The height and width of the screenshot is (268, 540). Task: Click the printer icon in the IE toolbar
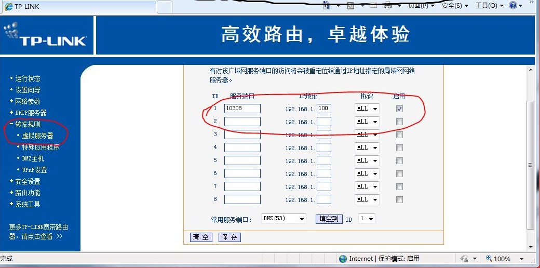388,5
